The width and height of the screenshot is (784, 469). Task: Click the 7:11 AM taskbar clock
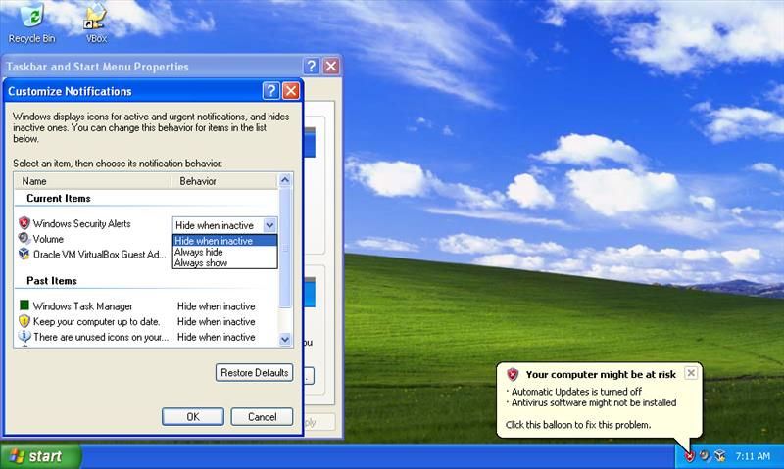pyautogui.click(x=753, y=456)
